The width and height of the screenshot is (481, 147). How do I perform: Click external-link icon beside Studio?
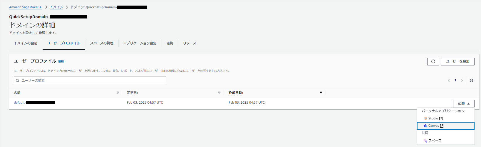click(441, 119)
